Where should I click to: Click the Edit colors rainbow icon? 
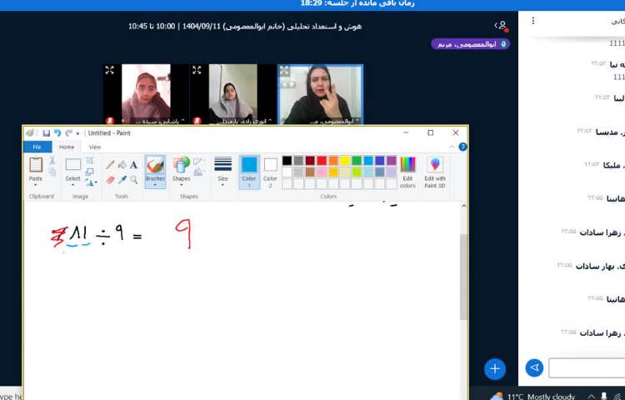pos(407,164)
